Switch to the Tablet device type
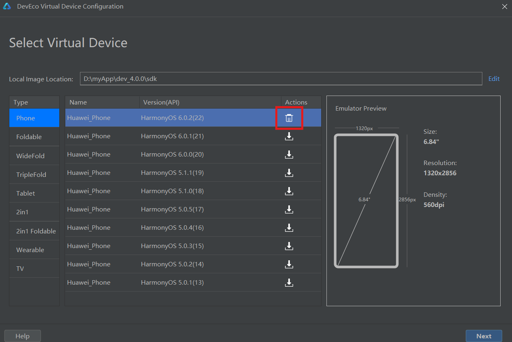The width and height of the screenshot is (512, 342). pos(35,193)
